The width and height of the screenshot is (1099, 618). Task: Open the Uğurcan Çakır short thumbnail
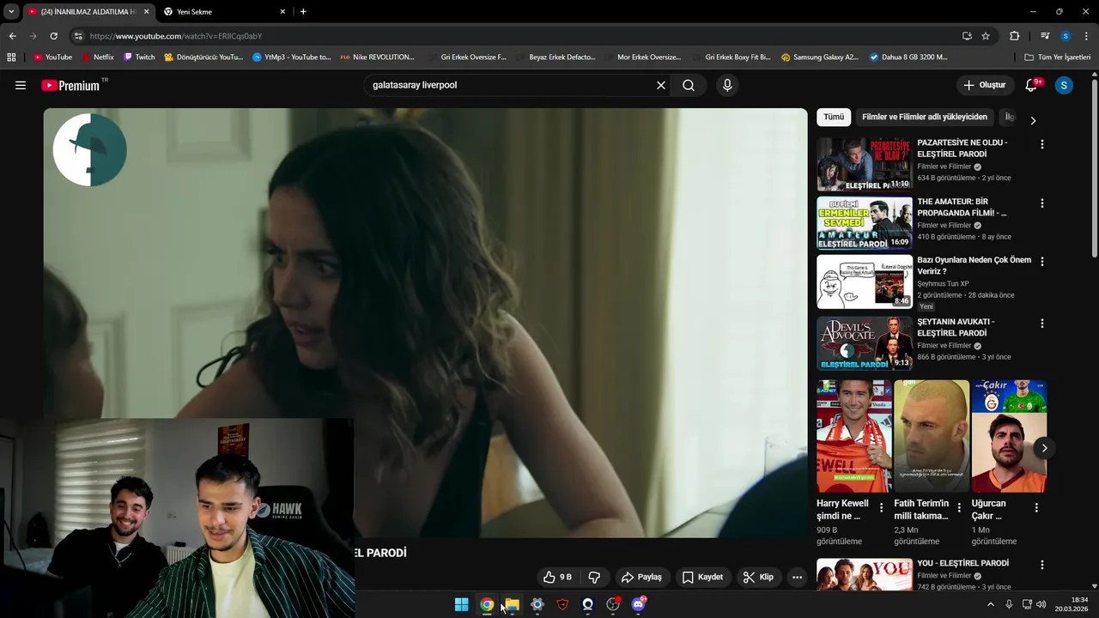click(1009, 436)
